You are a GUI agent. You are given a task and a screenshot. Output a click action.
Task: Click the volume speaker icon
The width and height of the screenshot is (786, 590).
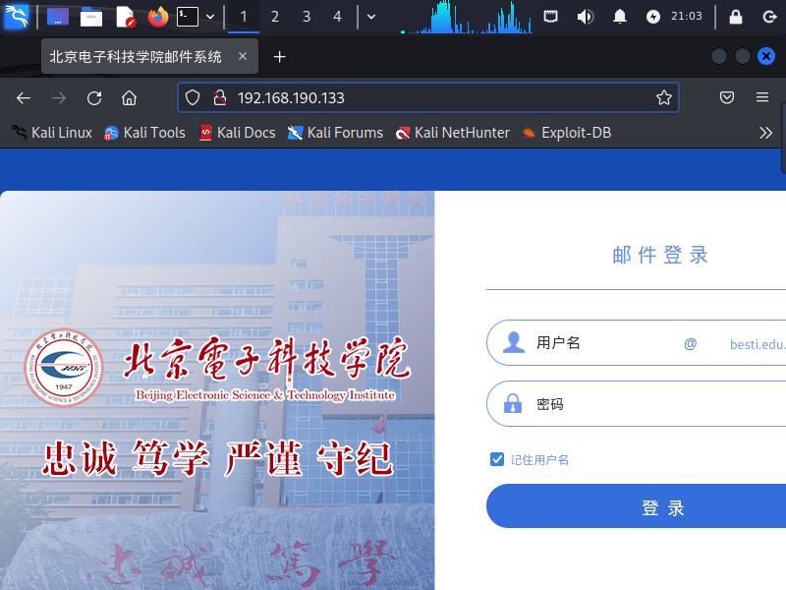(585, 17)
